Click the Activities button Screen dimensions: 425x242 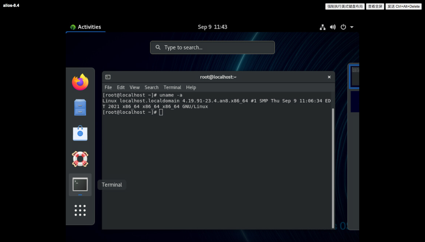click(x=86, y=27)
